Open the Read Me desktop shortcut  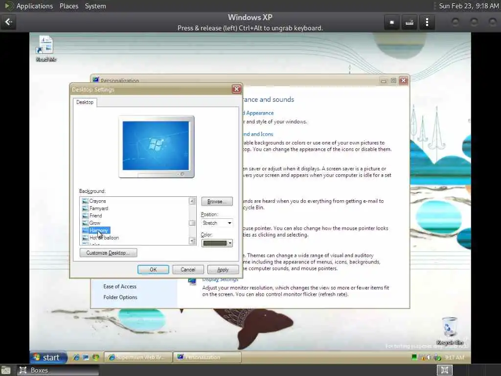coord(46,48)
